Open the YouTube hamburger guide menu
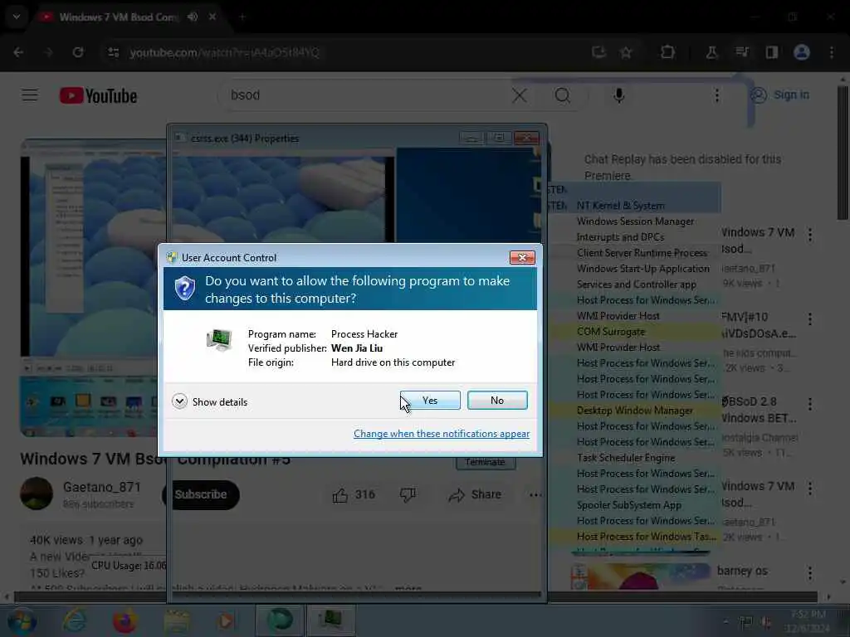The width and height of the screenshot is (850, 637). tap(30, 95)
